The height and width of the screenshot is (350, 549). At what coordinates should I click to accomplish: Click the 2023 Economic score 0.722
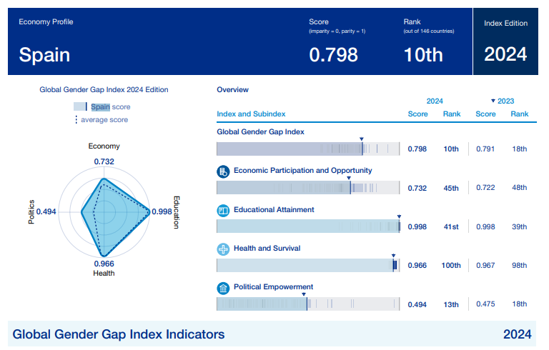(x=485, y=188)
